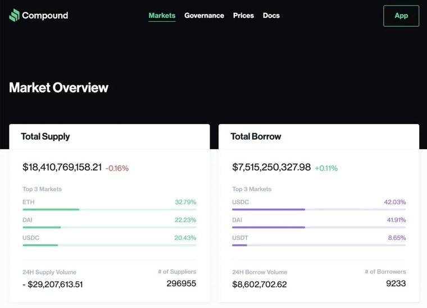Click the Total Borrow card heading
This screenshot has width=427, height=308.
256,136
